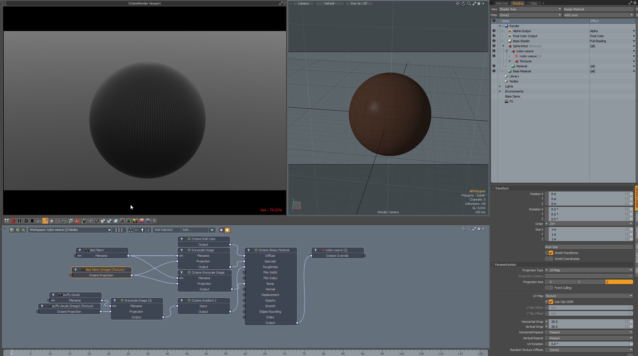The width and height of the screenshot is (638, 356).
Task: Expand the Lights tree item
Action: (500, 86)
